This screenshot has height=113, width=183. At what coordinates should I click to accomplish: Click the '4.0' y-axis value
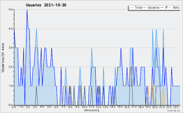(10, 29)
